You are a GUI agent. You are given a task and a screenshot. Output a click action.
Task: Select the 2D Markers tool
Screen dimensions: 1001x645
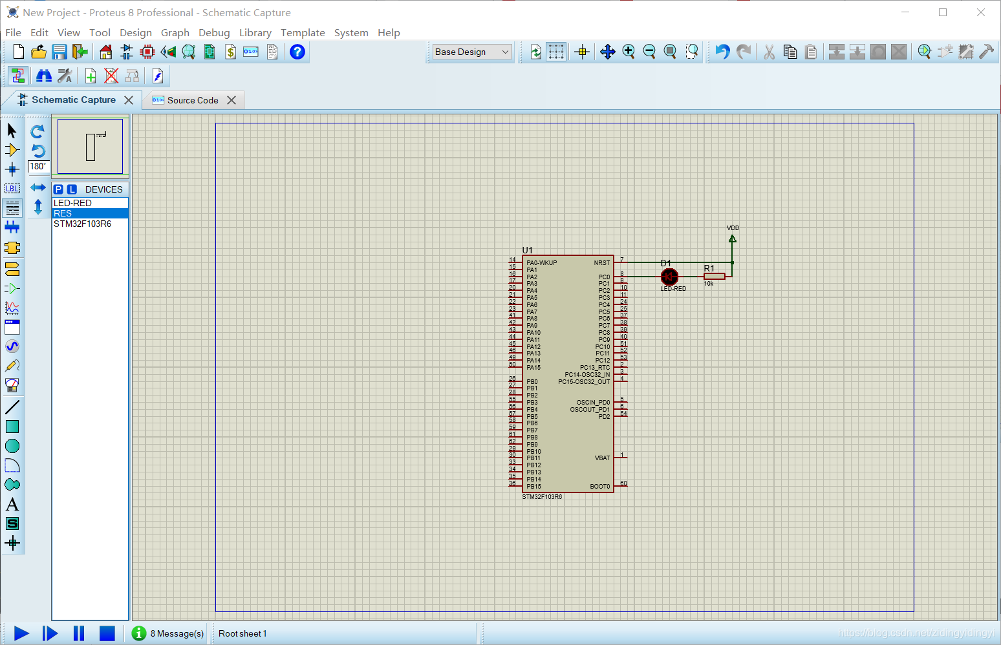coord(12,543)
